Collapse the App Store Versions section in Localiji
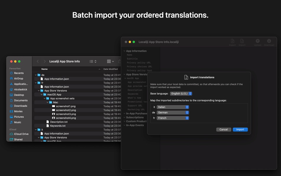The width and height of the screenshot is (281, 176). click(124, 74)
